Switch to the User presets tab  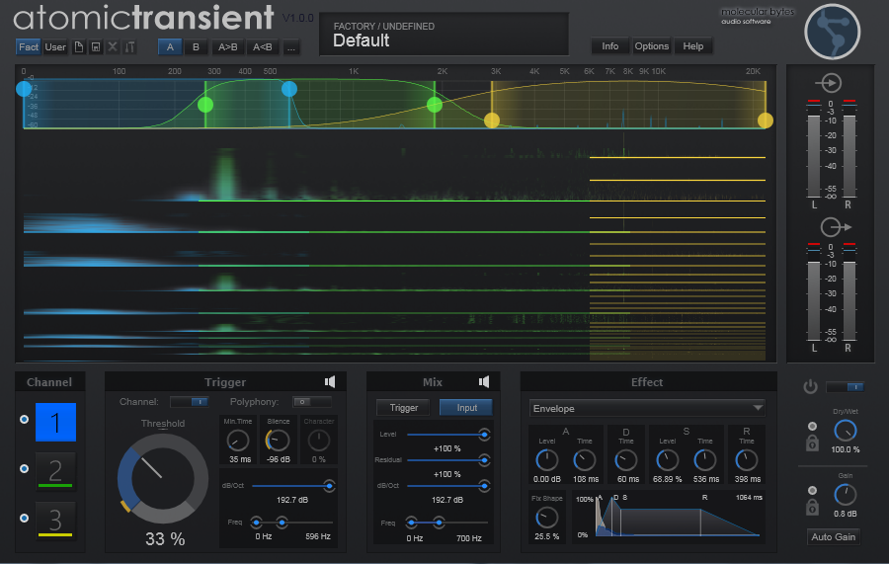point(55,46)
